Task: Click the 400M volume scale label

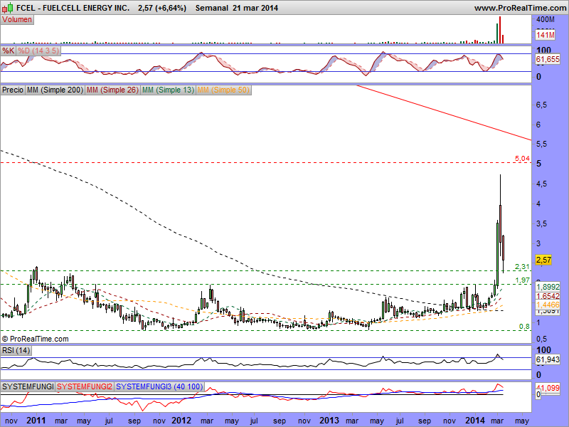Action: click(546, 20)
